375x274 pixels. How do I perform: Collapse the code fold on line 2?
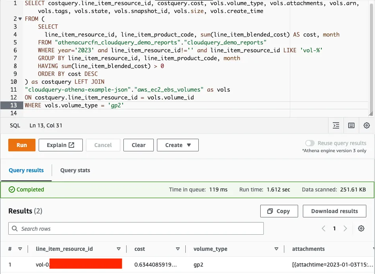[20, 19]
